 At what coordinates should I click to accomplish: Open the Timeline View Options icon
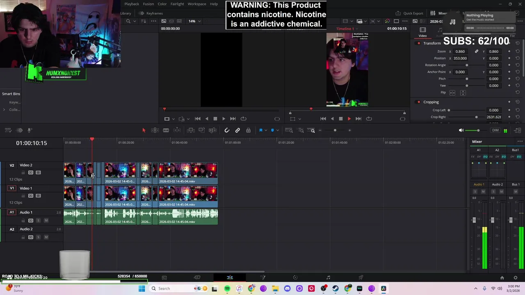(x=8, y=130)
